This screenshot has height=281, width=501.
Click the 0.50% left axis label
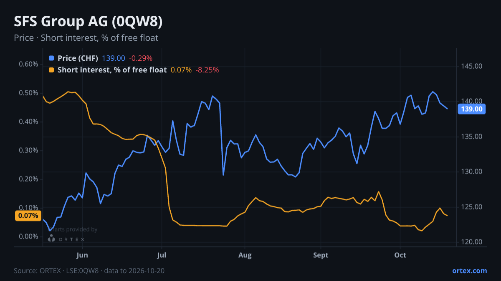[x=28, y=93]
